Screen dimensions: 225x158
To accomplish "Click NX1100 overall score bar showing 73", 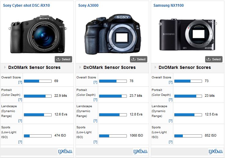I will pos(188,81).
